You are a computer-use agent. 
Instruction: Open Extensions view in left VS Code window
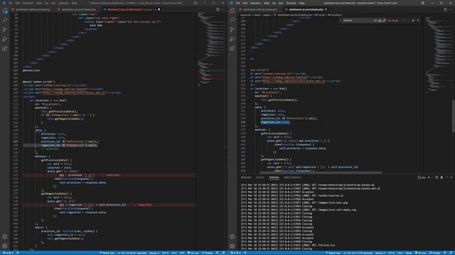pos(5,49)
